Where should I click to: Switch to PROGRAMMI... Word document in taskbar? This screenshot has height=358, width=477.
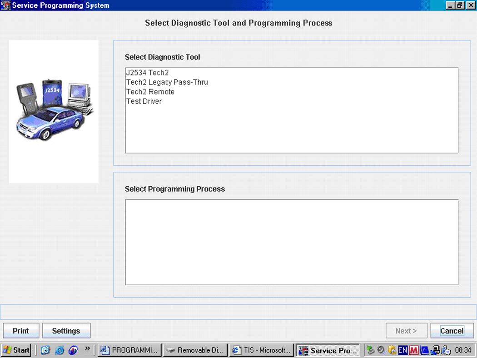point(130,350)
